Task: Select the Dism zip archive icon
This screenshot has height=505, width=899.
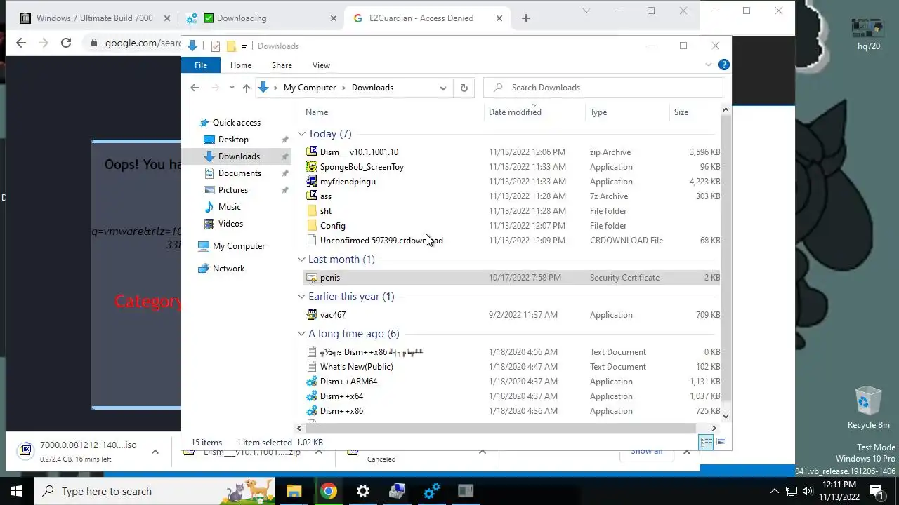Action: 313,151
